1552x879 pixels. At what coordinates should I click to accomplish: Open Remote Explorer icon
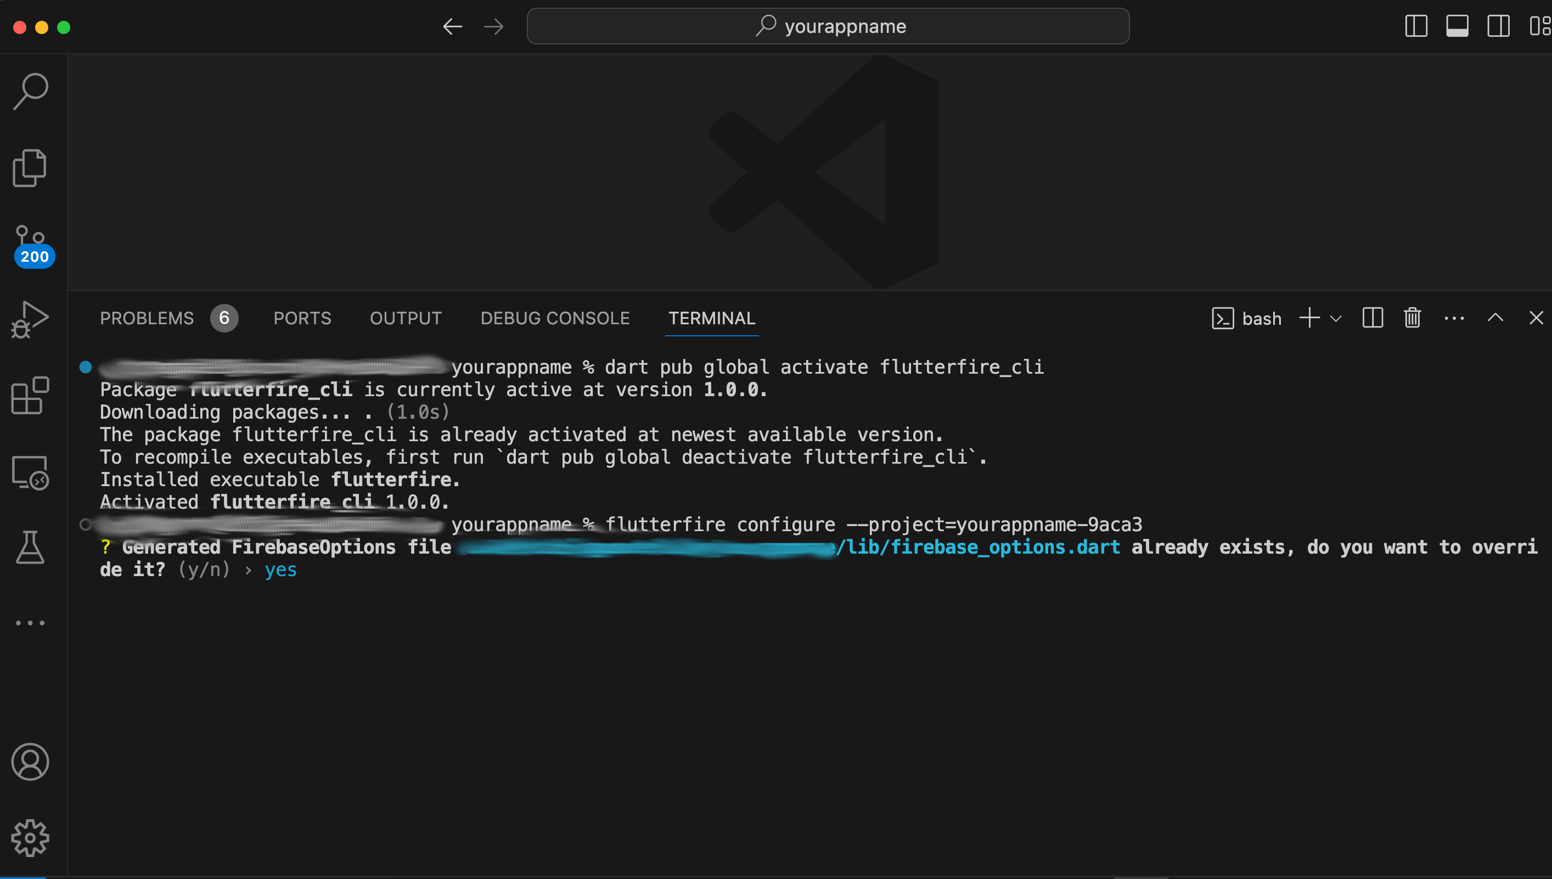(30, 472)
